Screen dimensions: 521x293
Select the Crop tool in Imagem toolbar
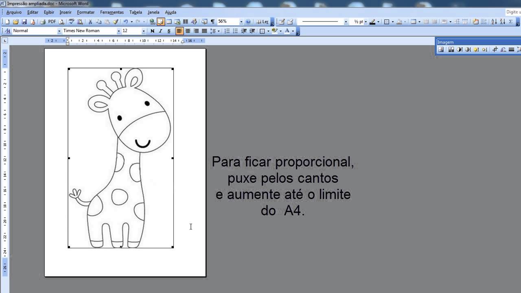pyautogui.click(x=495, y=50)
